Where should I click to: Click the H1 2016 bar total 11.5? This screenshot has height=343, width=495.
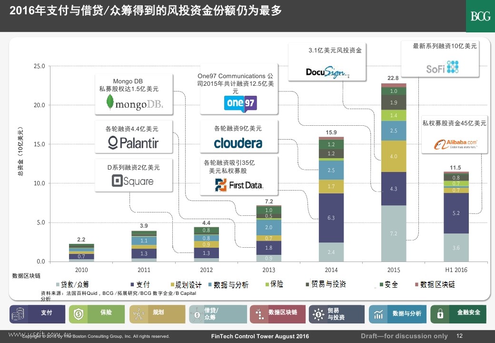point(455,168)
